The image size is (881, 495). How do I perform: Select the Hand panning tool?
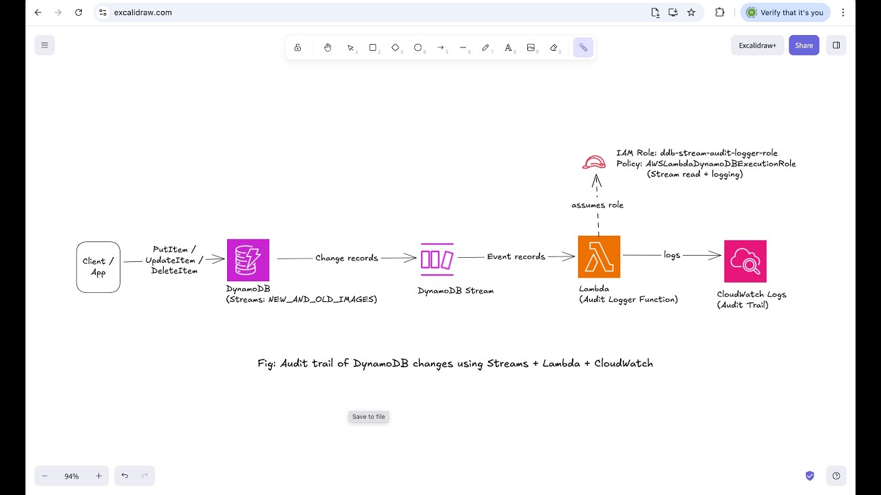pyautogui.click(x=328, y=47)
